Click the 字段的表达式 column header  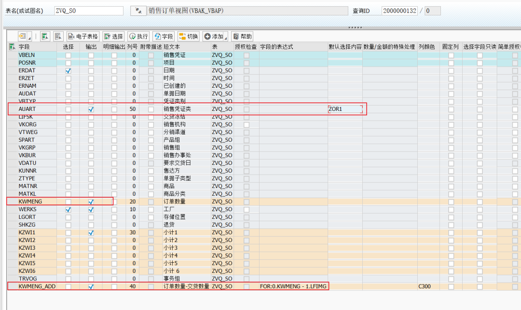coord(293,47)
